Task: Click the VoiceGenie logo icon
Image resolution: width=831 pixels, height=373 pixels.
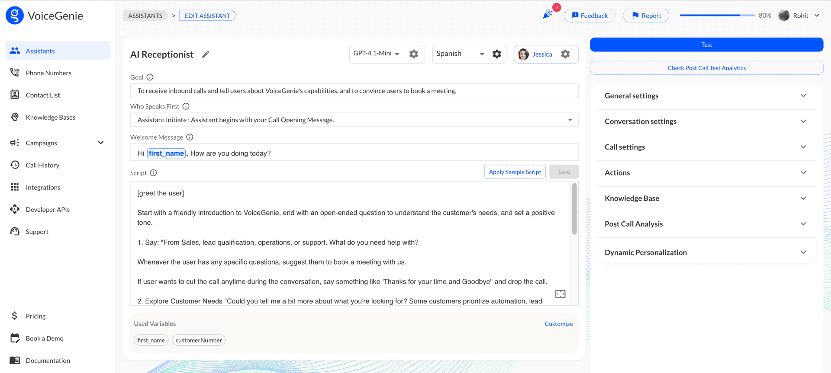Action: pyautogui.click(x=15, y=16)
